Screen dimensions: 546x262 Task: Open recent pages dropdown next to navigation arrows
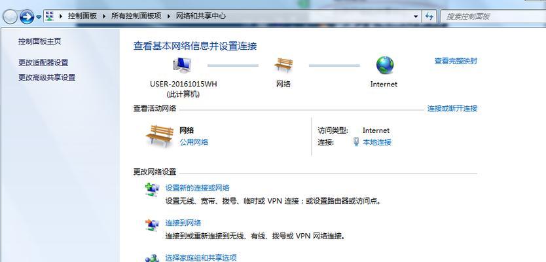(39, 17)
